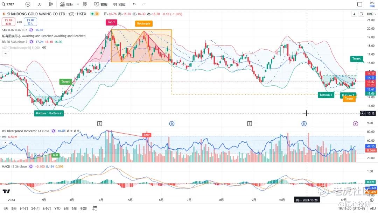378x213 pixels.
Task: Create an alert with 警报
Action: pyautogui.click(x=101, y=4)
